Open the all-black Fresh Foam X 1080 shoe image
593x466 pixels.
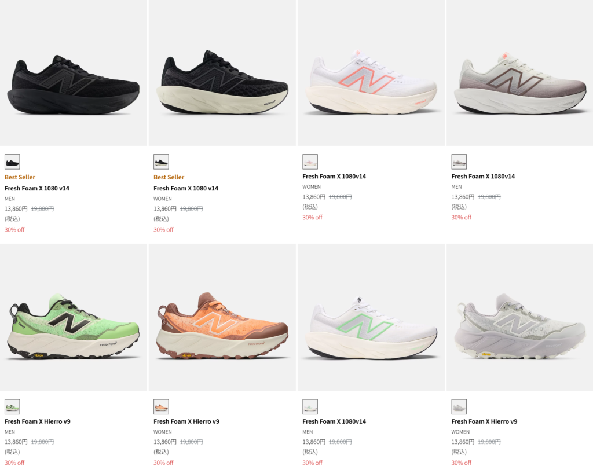coord(74,72)
